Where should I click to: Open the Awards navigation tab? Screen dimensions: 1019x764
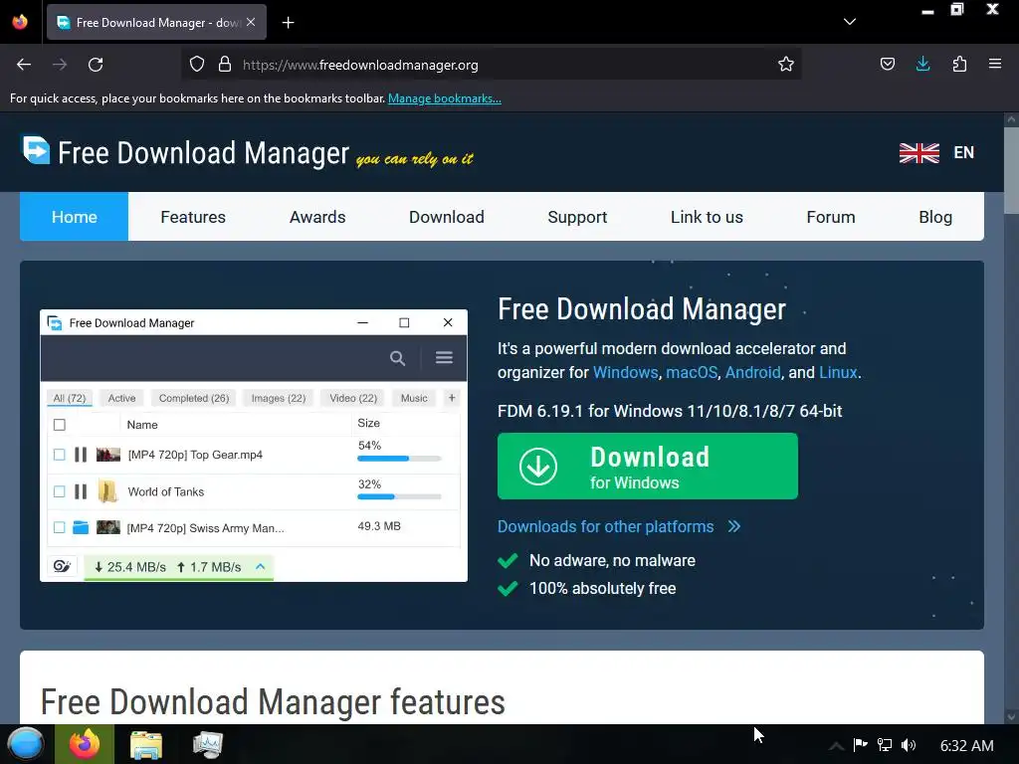pyautogui.click(x=317, y=216)
